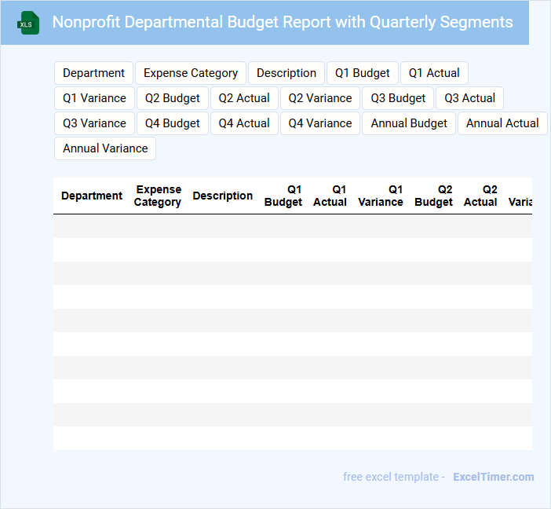Choose the Q1 Variance tag
551x509 pixels.
point(94,98)
